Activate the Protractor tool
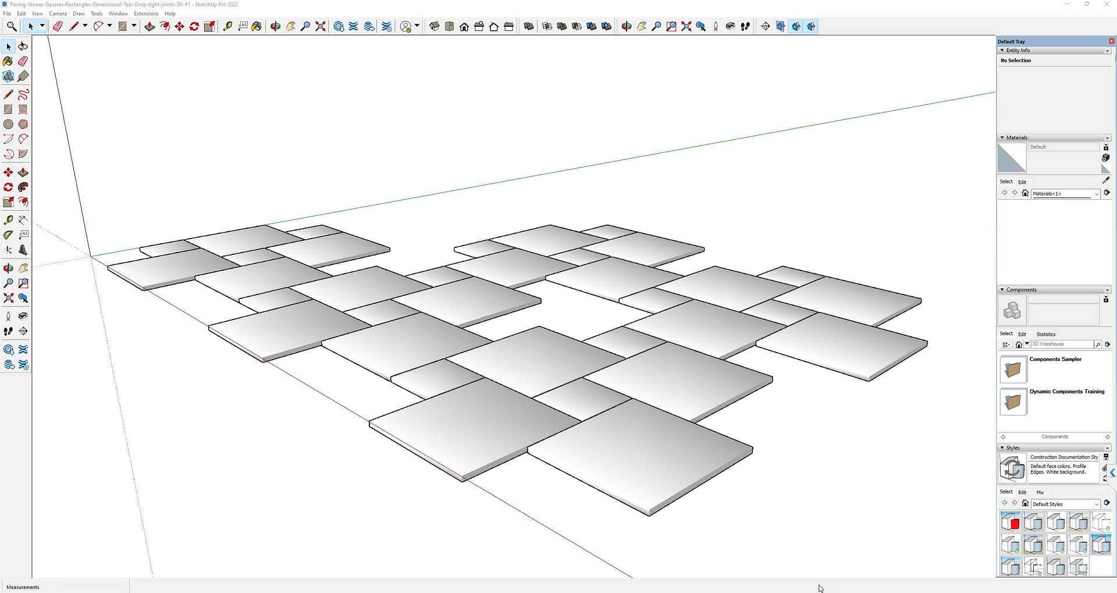Viewport: 1117px width, 593px height. (8, 235)
